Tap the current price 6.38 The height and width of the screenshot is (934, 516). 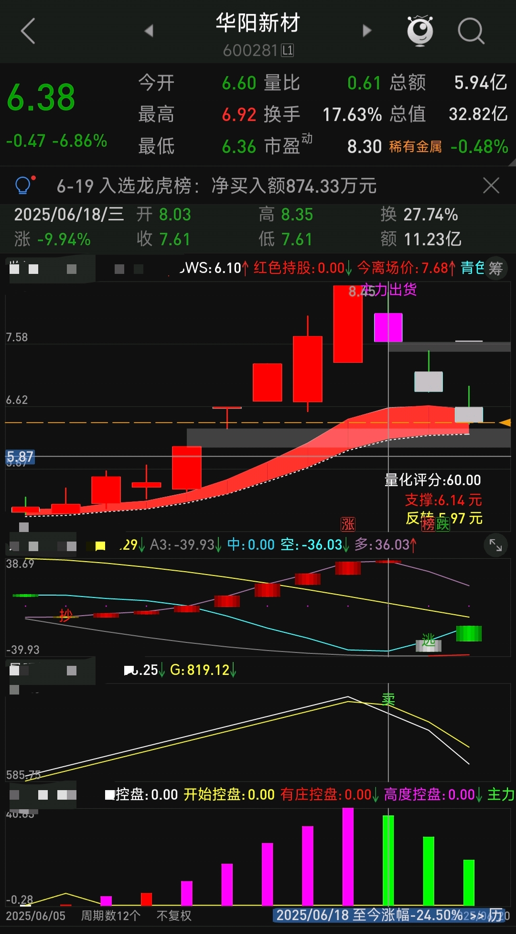click(x=41, y=98)
